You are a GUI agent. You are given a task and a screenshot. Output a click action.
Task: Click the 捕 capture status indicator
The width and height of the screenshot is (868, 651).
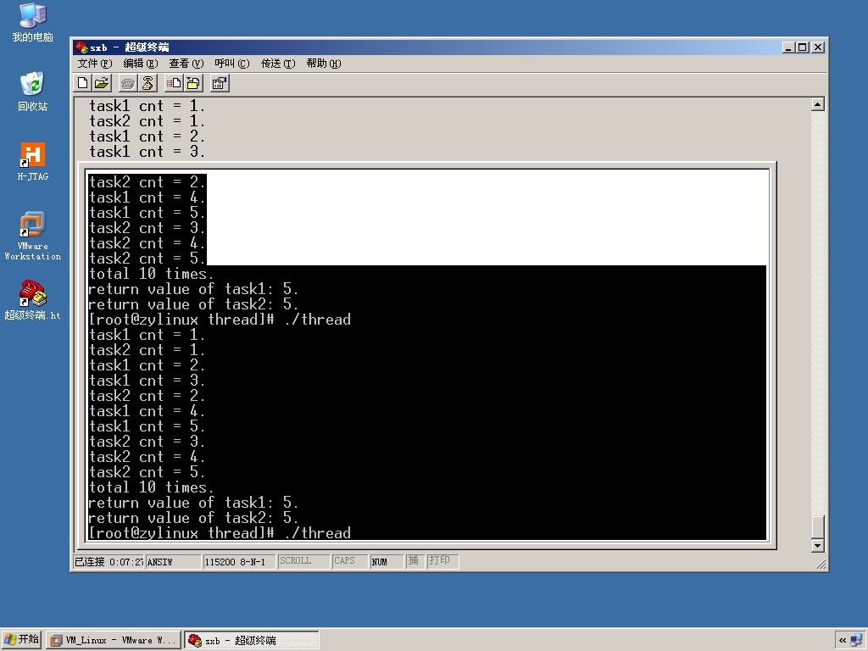click(415, 561)
